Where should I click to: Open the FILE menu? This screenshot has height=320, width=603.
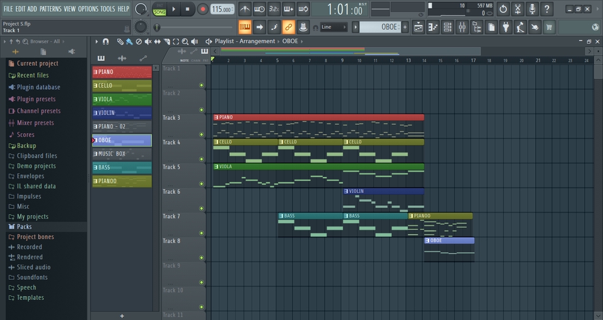8,8
